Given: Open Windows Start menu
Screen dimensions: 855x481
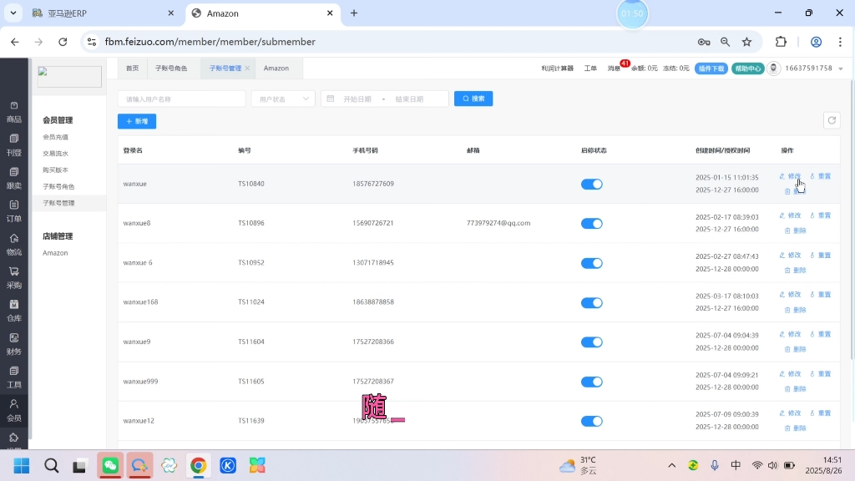Looking at the screenshot, I should click(22, 465).
